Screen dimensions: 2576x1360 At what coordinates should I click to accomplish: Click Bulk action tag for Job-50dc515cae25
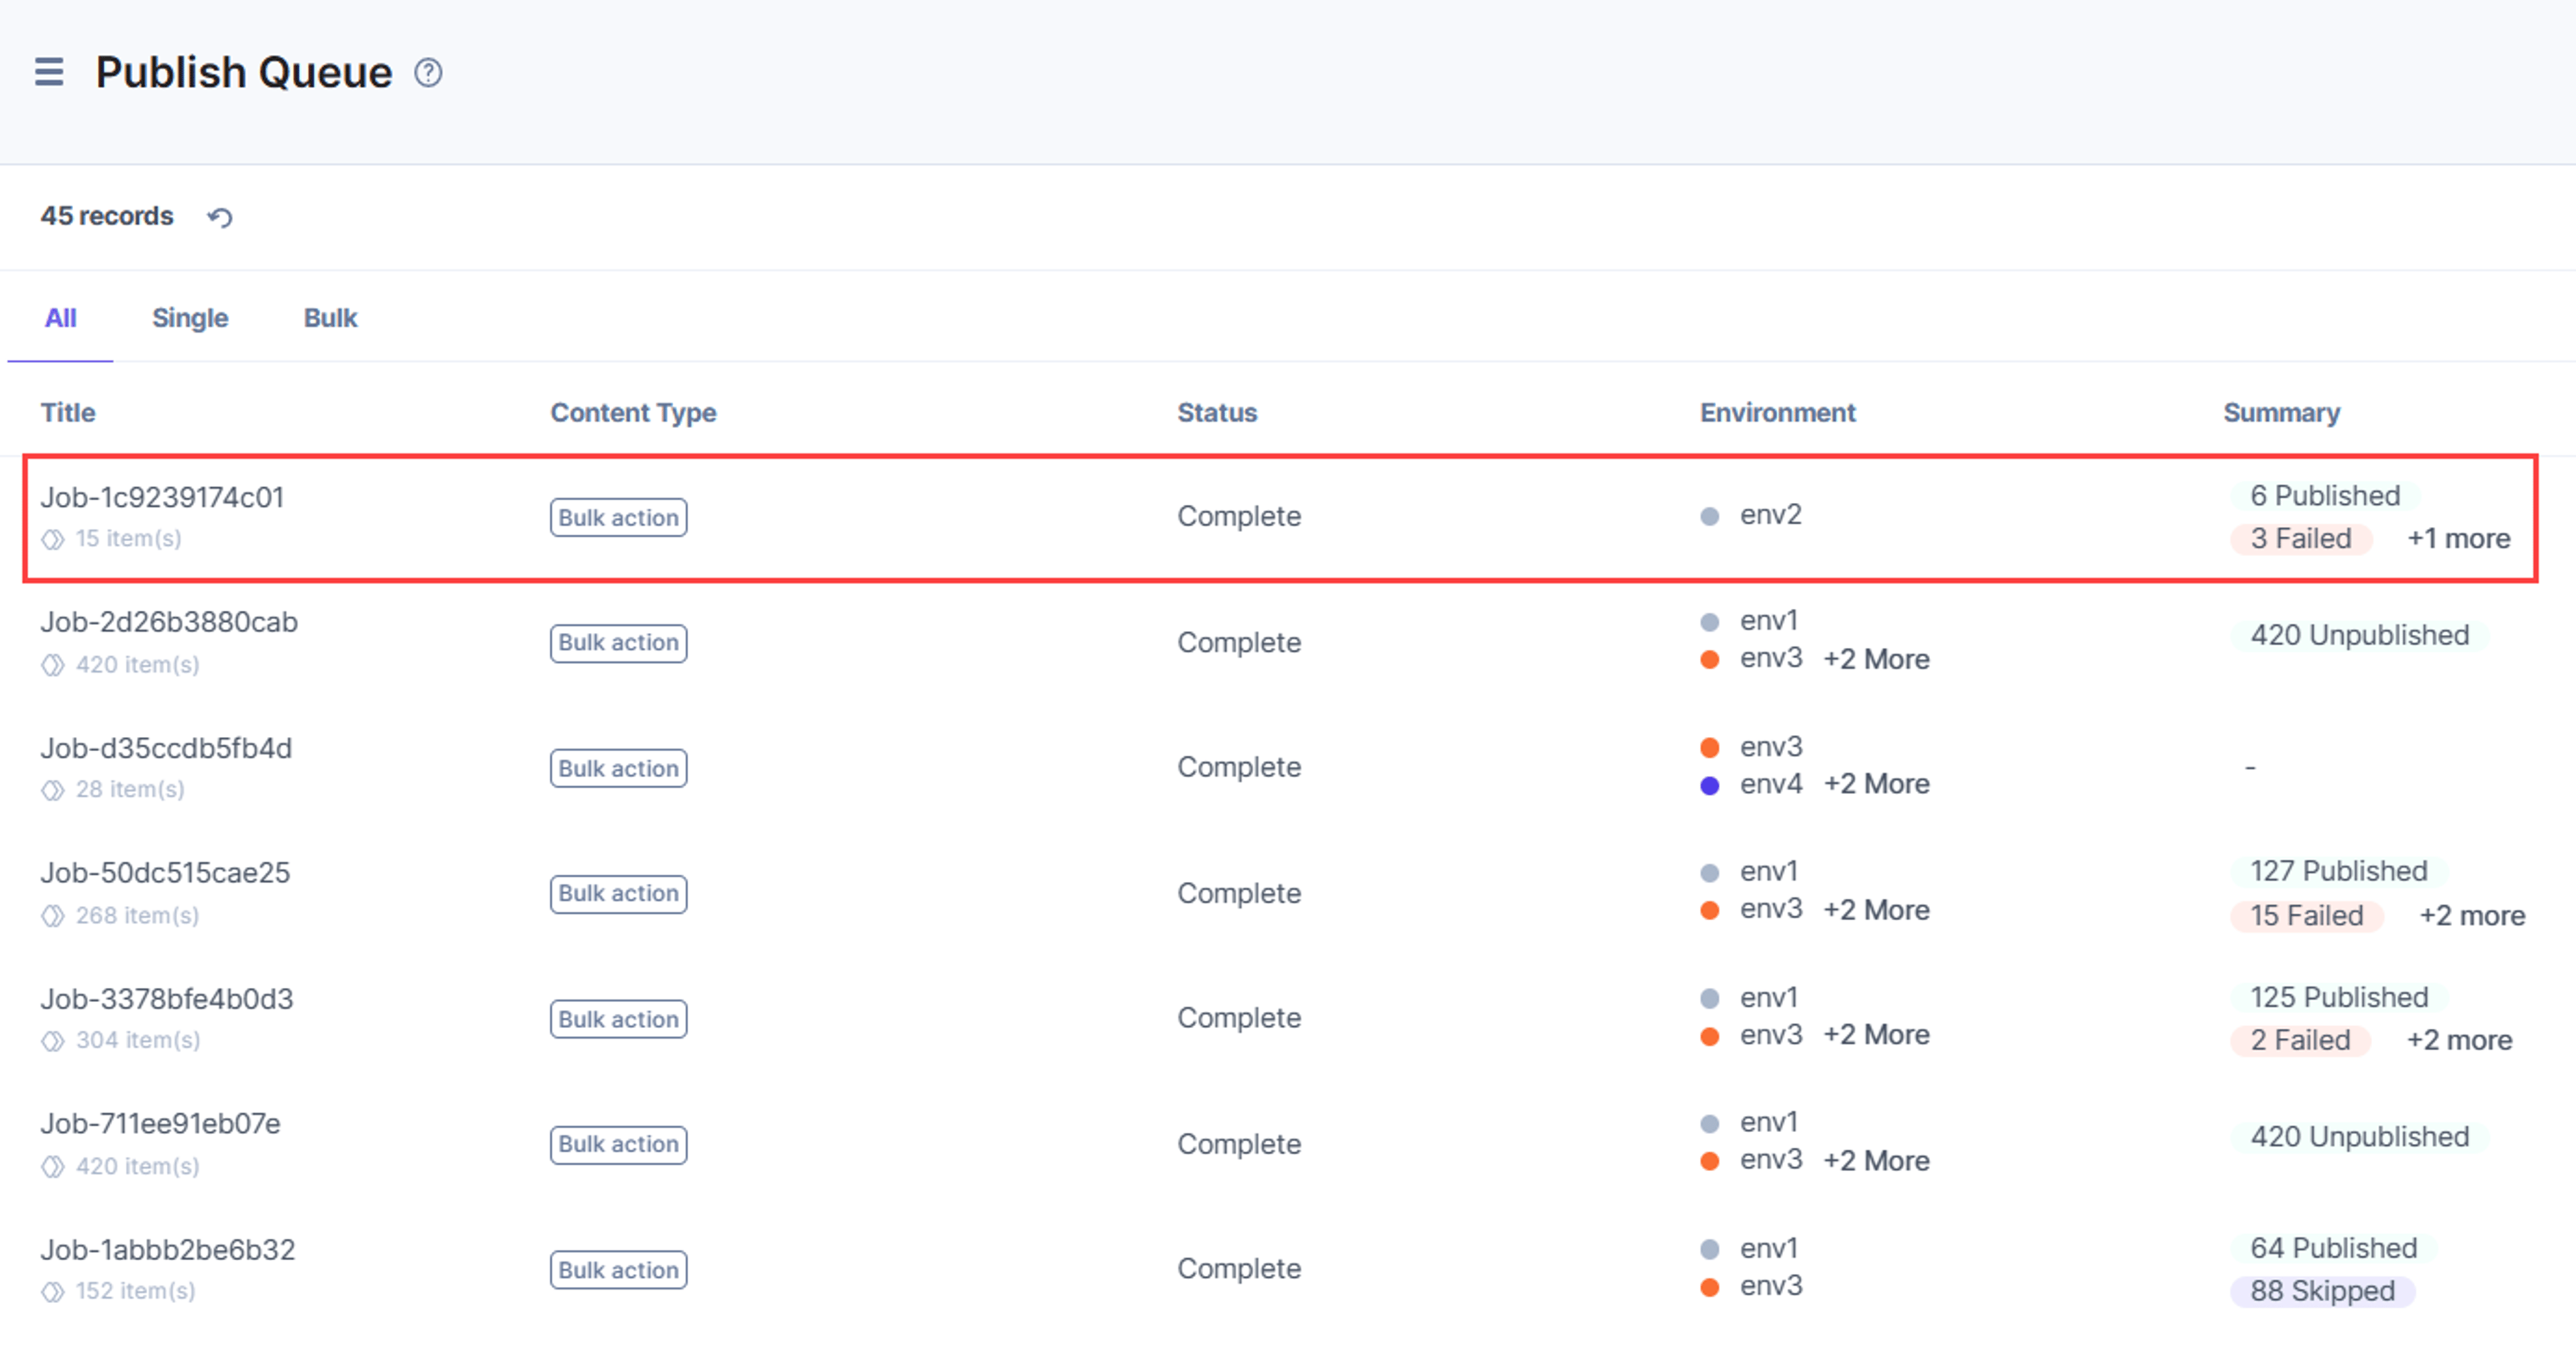coord(618,894)
